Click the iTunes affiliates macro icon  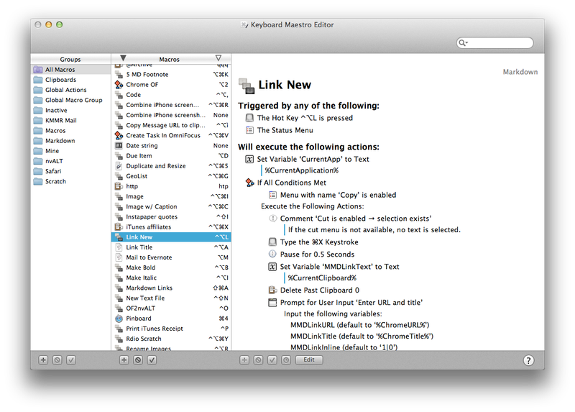point(119,226)
